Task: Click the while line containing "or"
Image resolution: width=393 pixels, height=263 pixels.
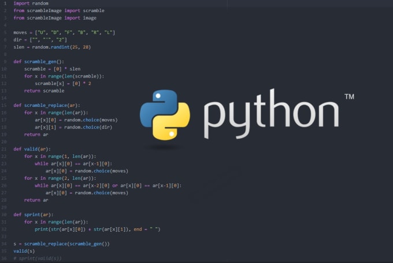Action: (x=108, y=186)
